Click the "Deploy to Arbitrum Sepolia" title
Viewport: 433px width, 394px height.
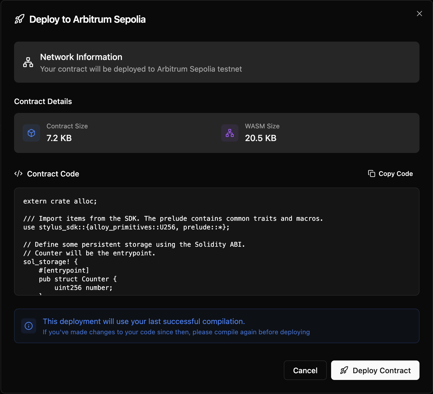click(x=87, y=19)
